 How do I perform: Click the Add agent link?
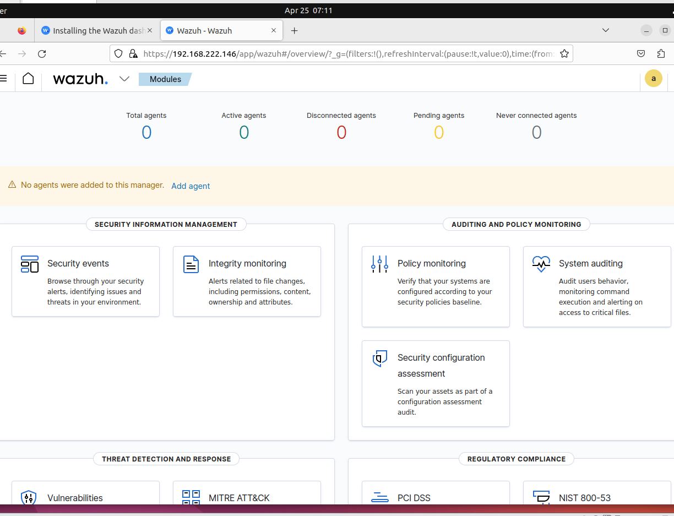[x=191, y=186]
